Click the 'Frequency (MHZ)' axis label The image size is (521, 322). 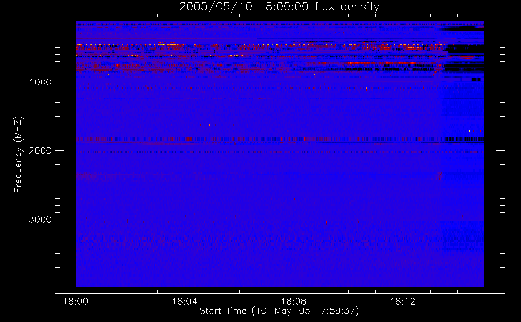pos(18,155)
